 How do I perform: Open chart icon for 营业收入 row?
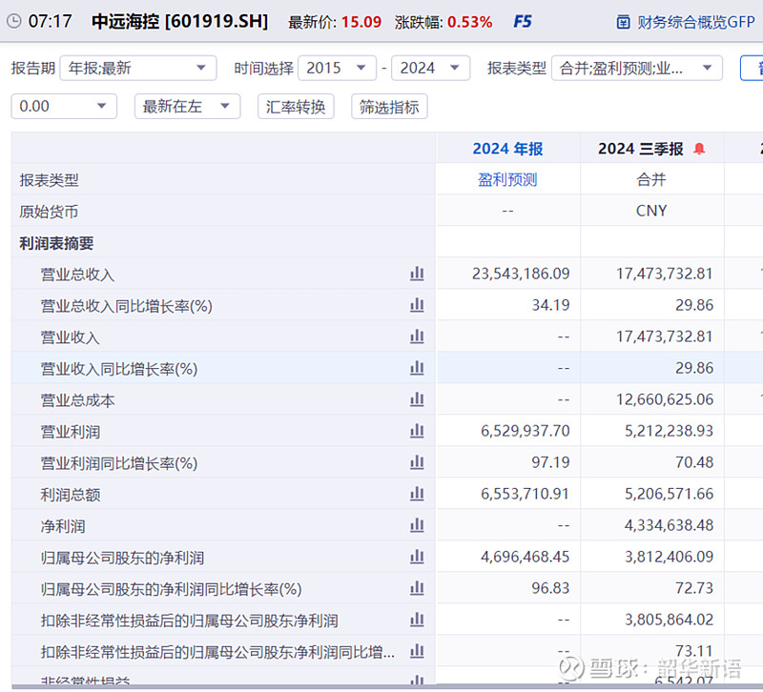(417, 336)
